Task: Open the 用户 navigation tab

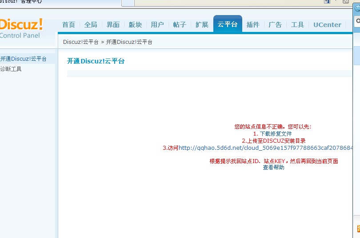Action: coord(157,24)
